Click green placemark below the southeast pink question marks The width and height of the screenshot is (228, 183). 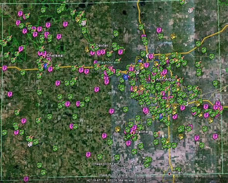click(202, 145)
